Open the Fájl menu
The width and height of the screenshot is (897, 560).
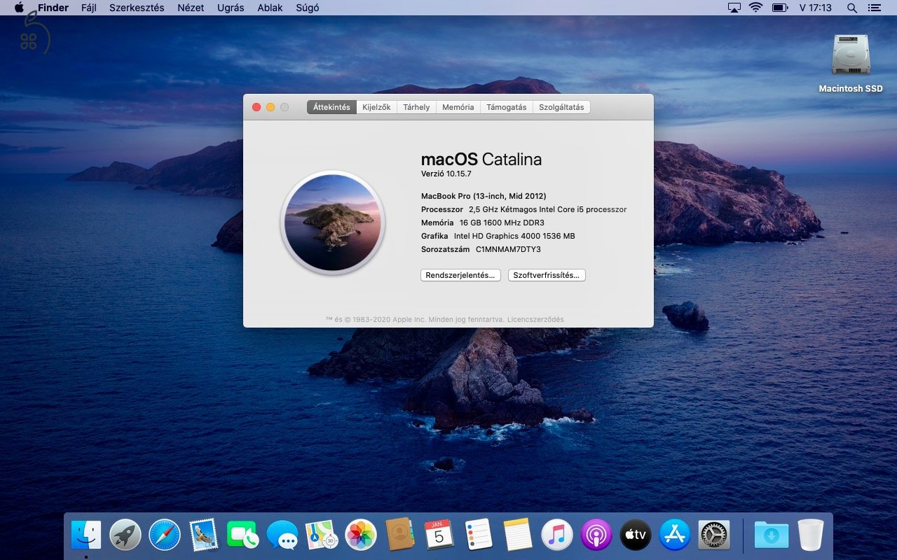(89, 8)
